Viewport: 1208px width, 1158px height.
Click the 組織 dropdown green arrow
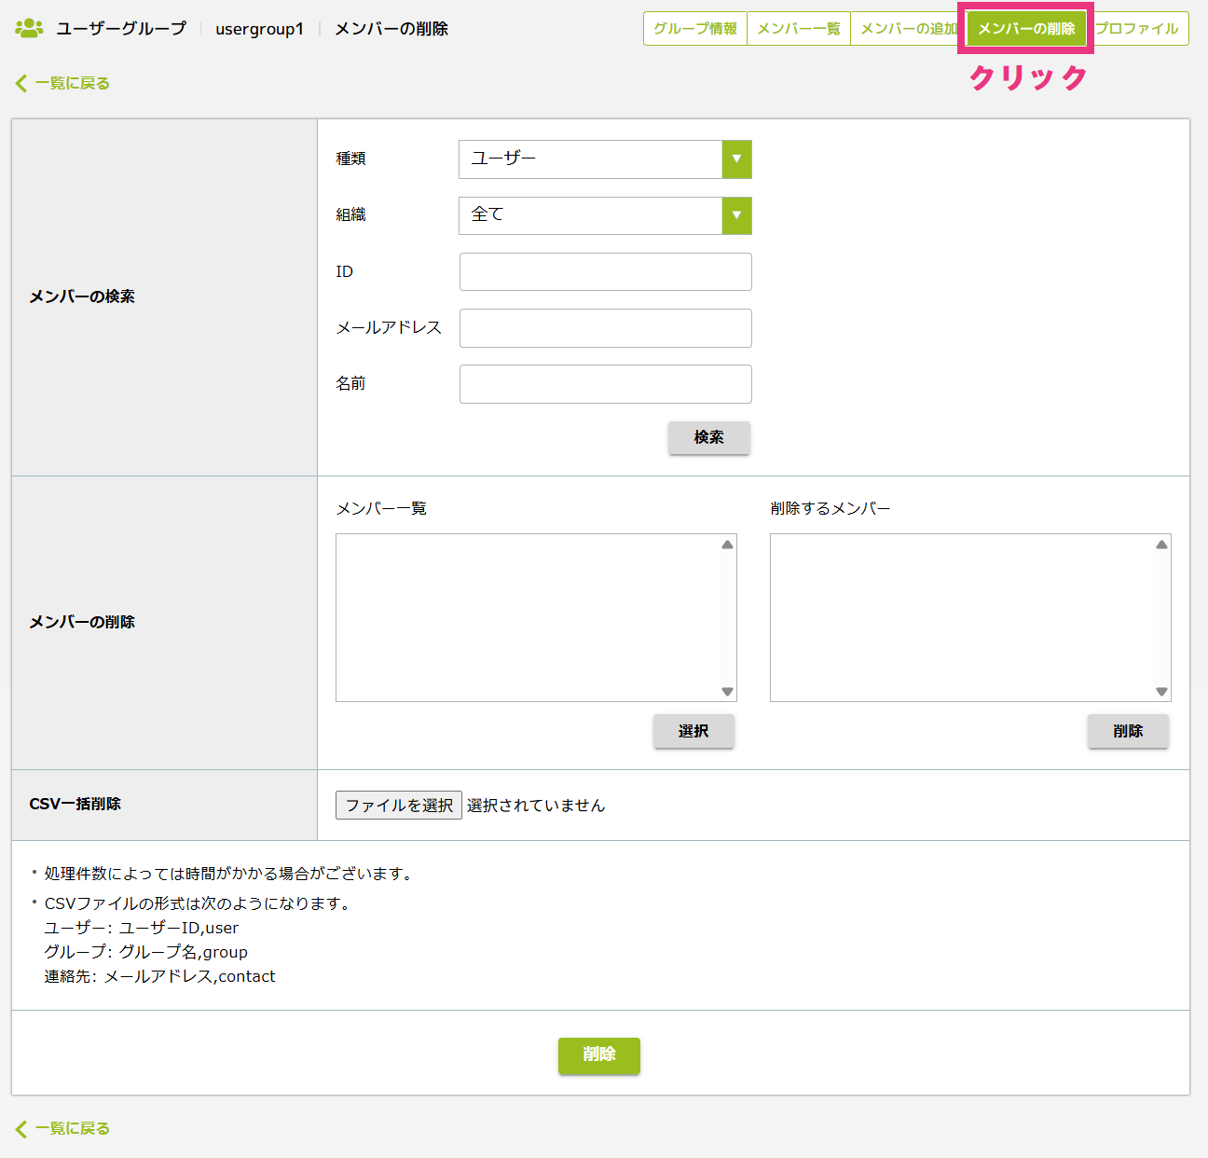736,215
